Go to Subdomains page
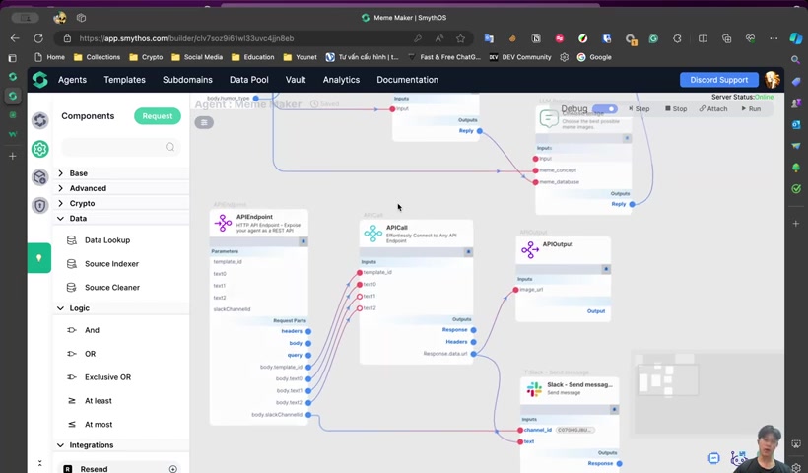 coord(187,80)
